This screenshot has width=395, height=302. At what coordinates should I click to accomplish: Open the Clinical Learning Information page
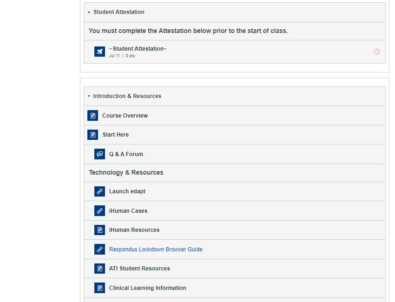[x=148, y=288]
